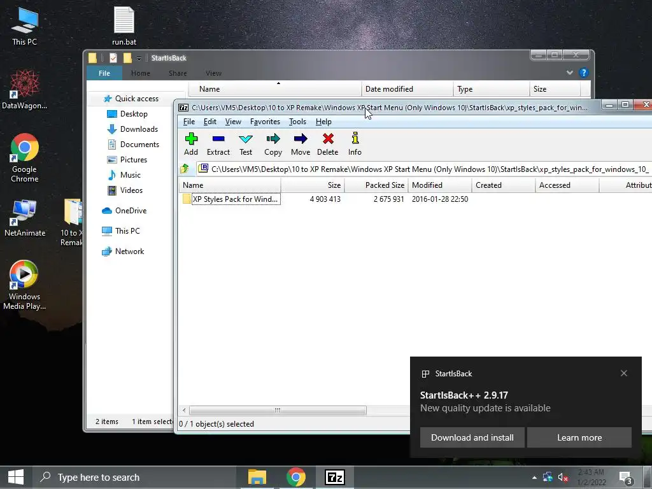Viewport: 652px width, 489px height.
Task: Select This PC in Explorer sidebar
Action: point(121,230)
